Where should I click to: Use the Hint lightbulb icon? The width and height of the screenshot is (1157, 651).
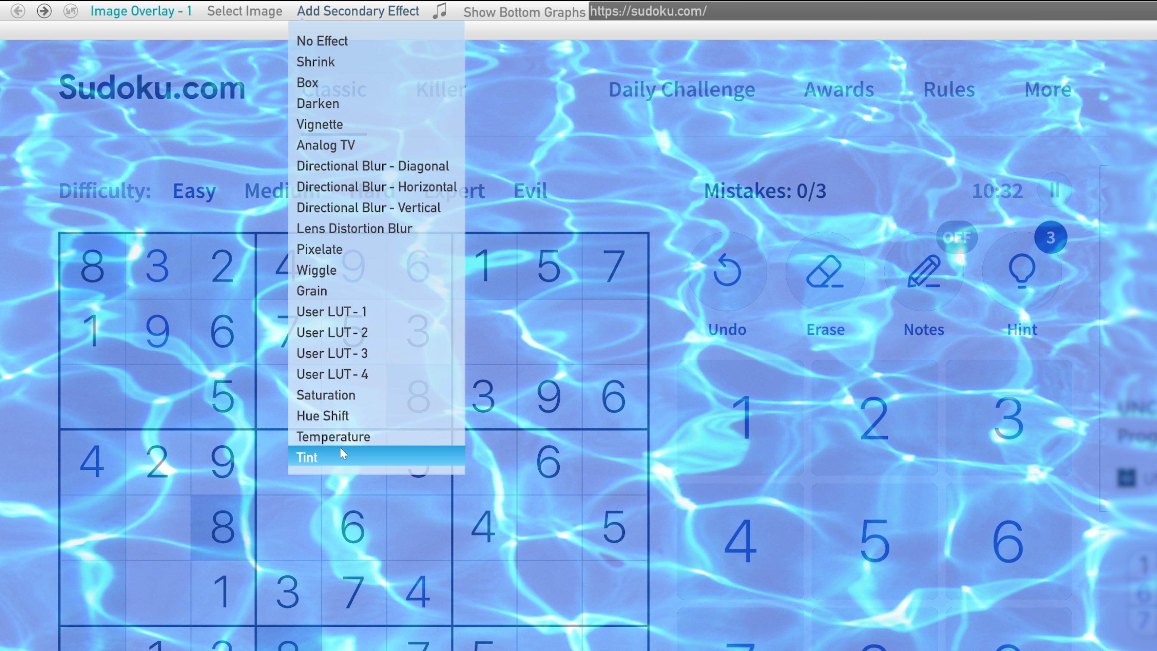(x=1022, y=270)
